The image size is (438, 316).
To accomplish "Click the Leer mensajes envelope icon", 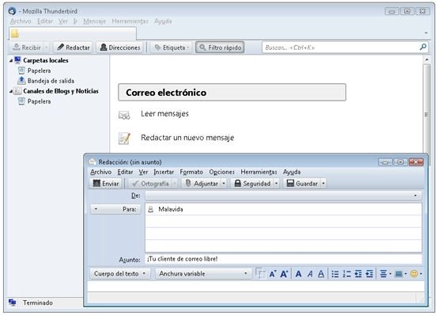I will coord(124,115).
